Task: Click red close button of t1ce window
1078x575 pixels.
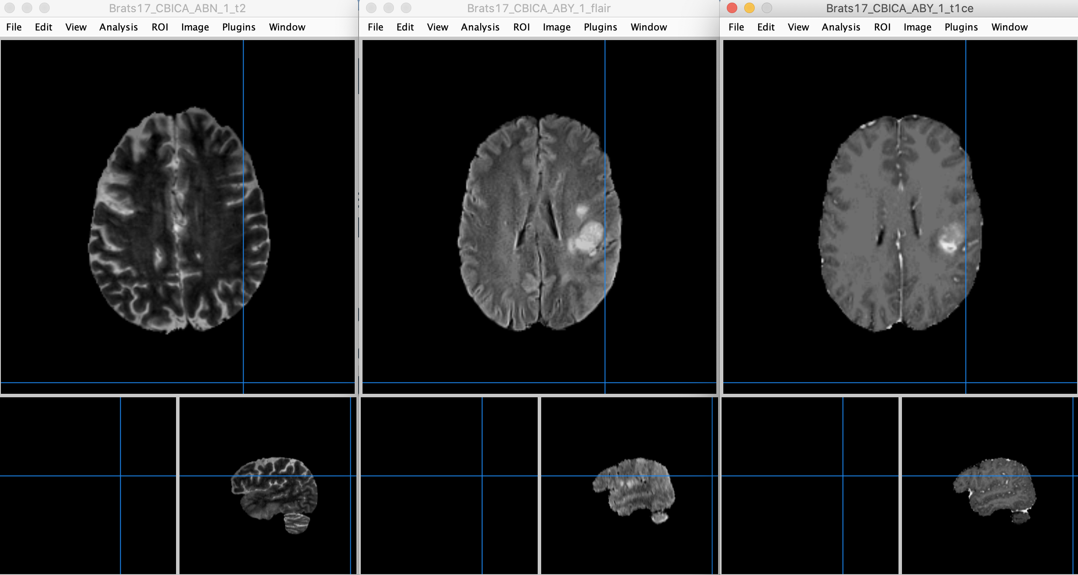Action: click(732, 8)
